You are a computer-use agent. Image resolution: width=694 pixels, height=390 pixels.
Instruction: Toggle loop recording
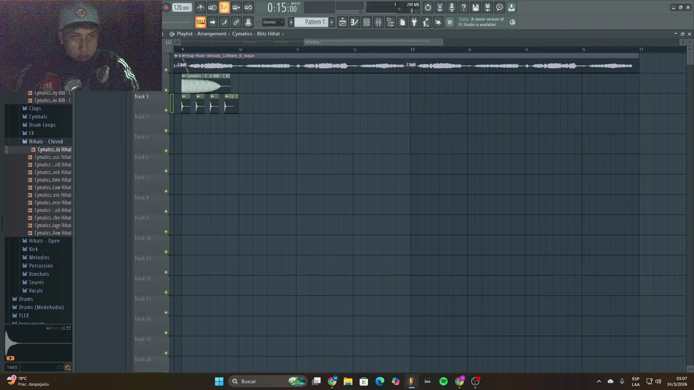(248, 8)
